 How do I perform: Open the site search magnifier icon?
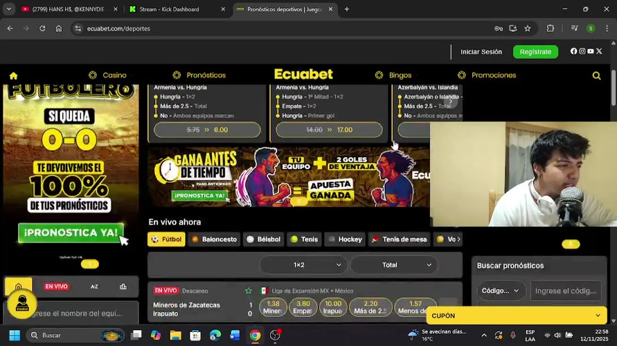(x=596, y=75)
